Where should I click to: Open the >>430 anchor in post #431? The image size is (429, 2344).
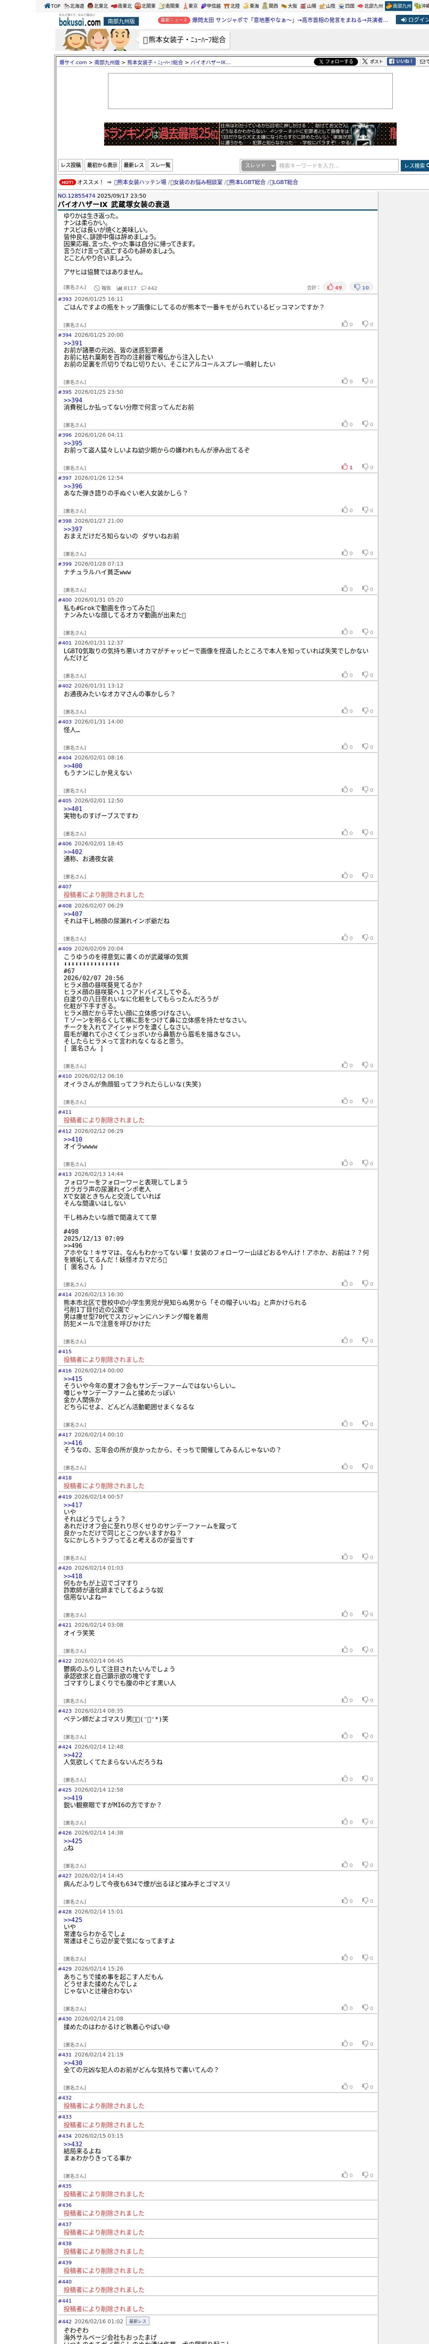pos(73,2063)
